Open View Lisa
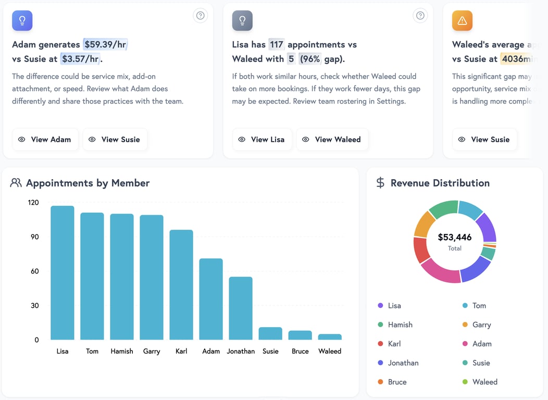The height and width of the screenshot is (400, 548). pyautogui.click(x=262, y=140)
